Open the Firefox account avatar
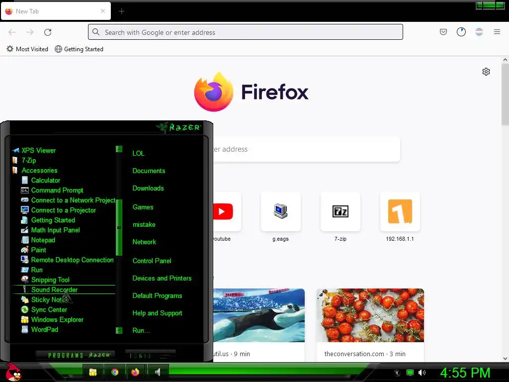509x382 pixels. pyautogui.click(x=479, y=32)
